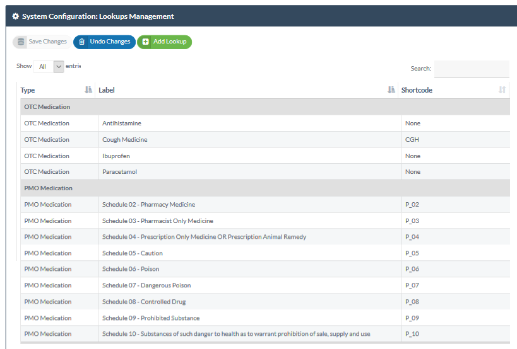
Task: Click the CGH shortcode cell
Action: point(412,140)
